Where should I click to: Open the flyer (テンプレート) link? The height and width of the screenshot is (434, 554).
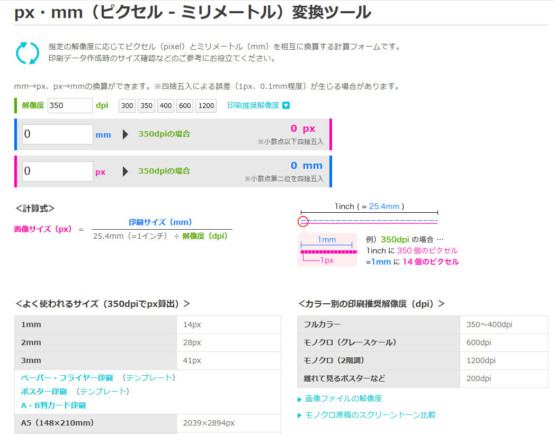point(149,378)
